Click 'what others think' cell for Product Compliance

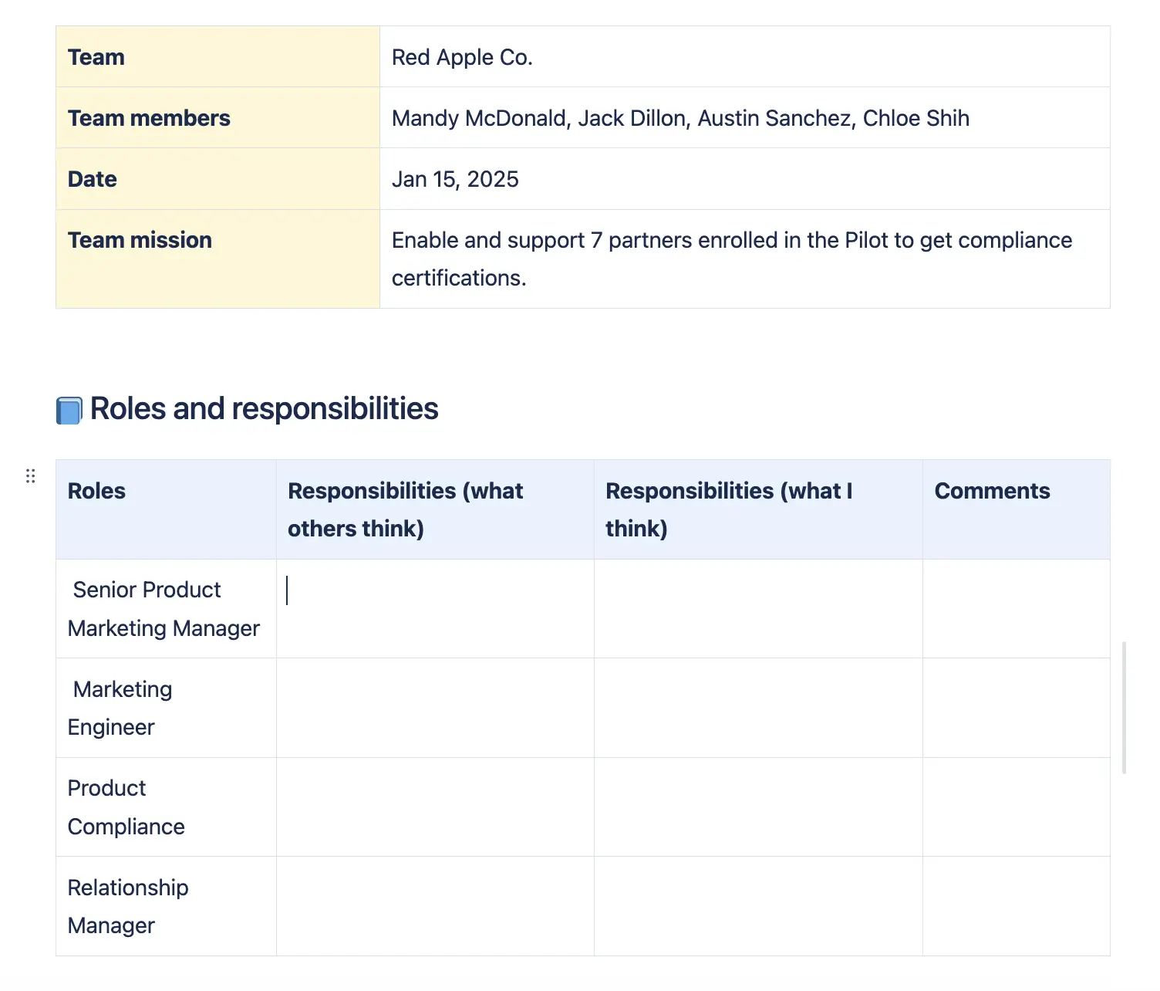pos(435,807)
